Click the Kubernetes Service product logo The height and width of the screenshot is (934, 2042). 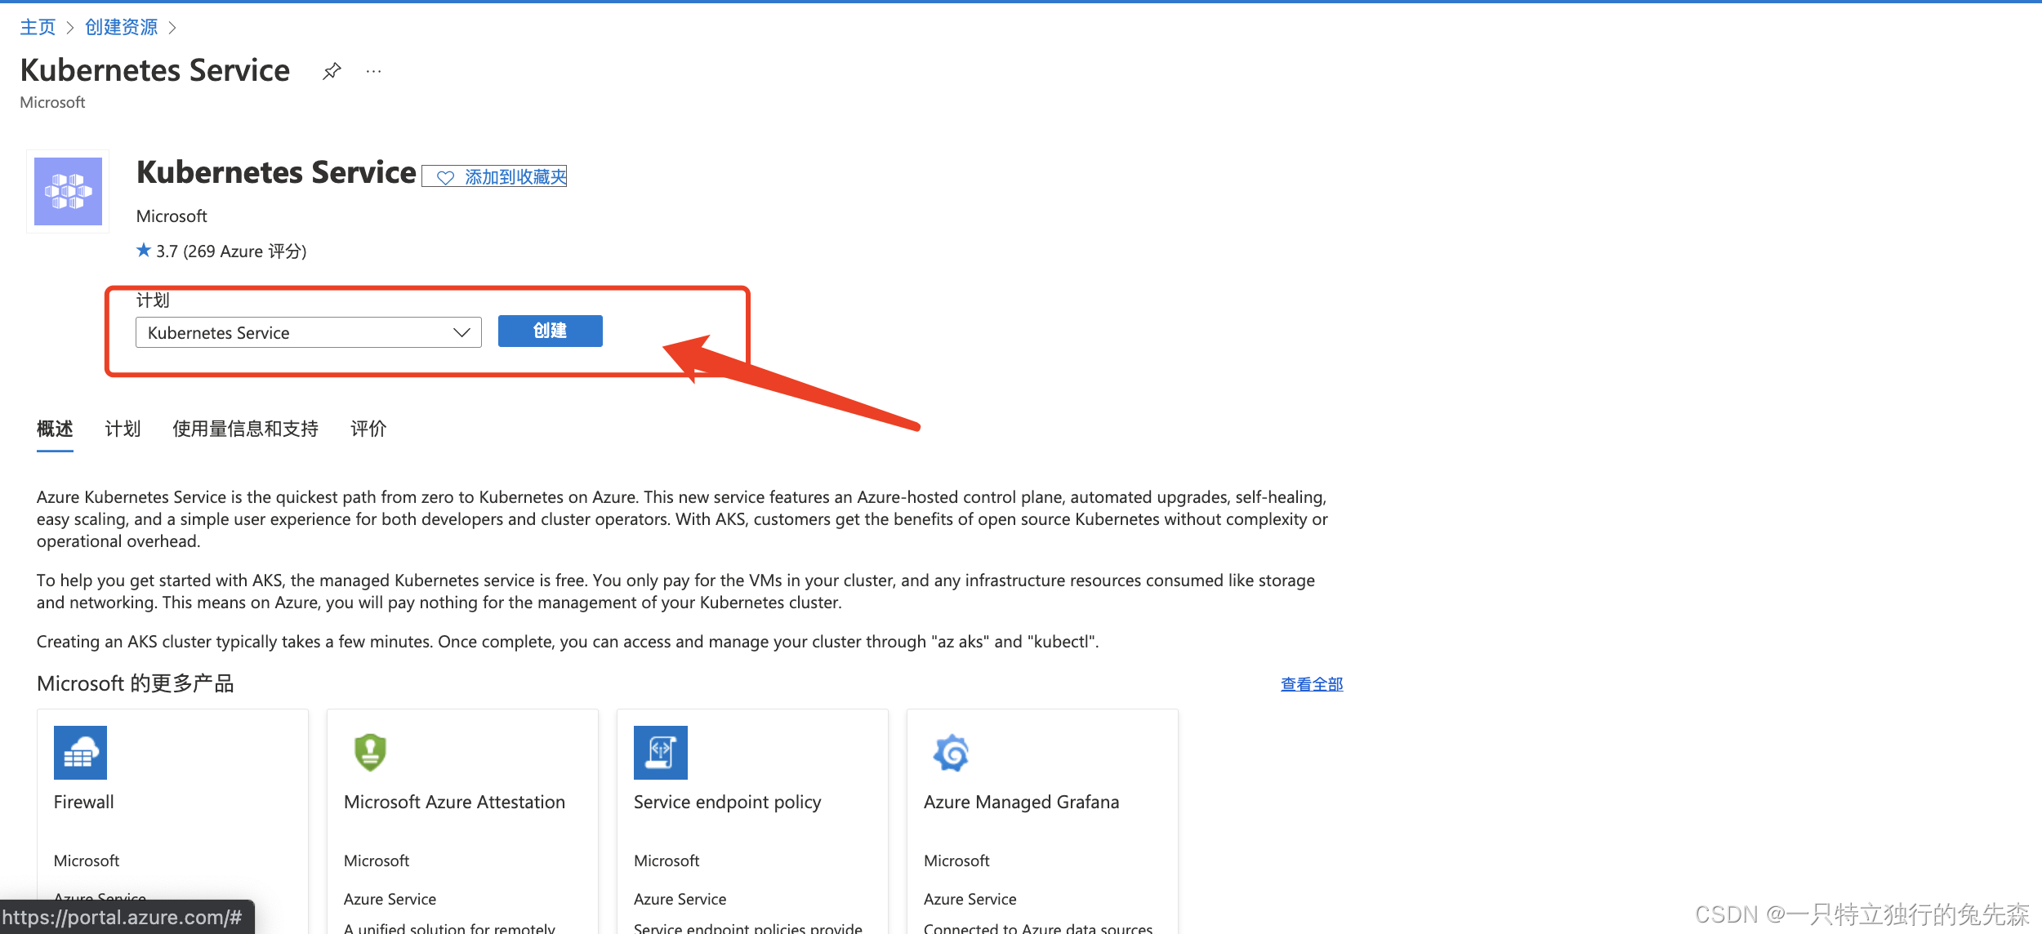pyautogui.click(x=68, y=191)
